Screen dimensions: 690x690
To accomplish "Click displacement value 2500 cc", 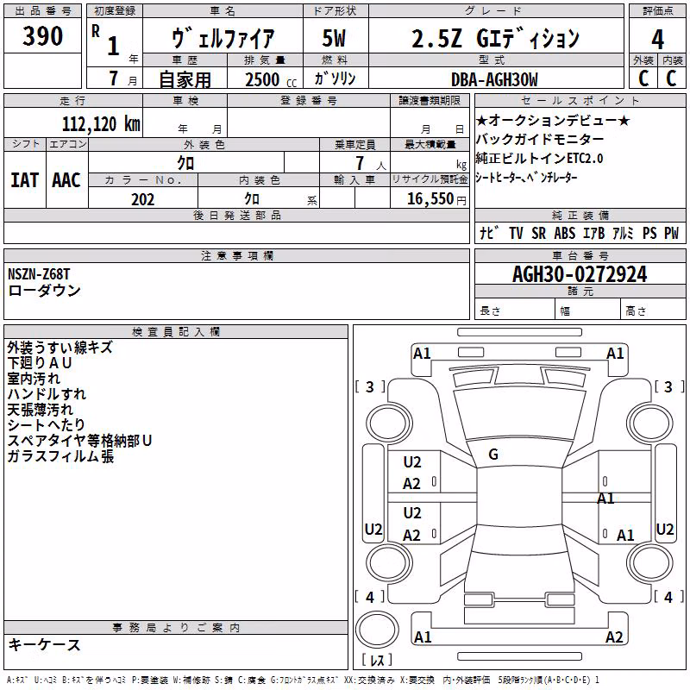I will (x=271, y=80).
